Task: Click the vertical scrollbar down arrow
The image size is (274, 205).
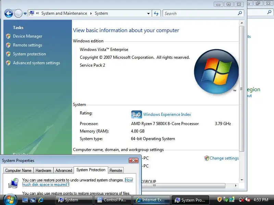Action: pos(242,180)
